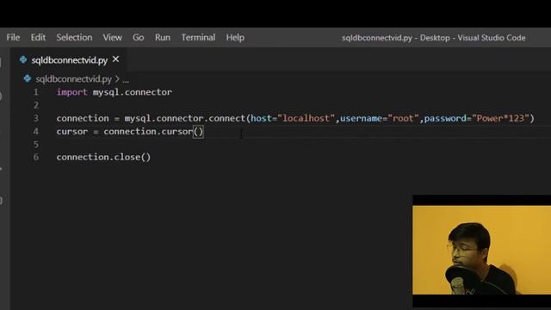Click the "root" string on line 3
Viewport: 551px width, 310px height.
click(x=404, y=118)
